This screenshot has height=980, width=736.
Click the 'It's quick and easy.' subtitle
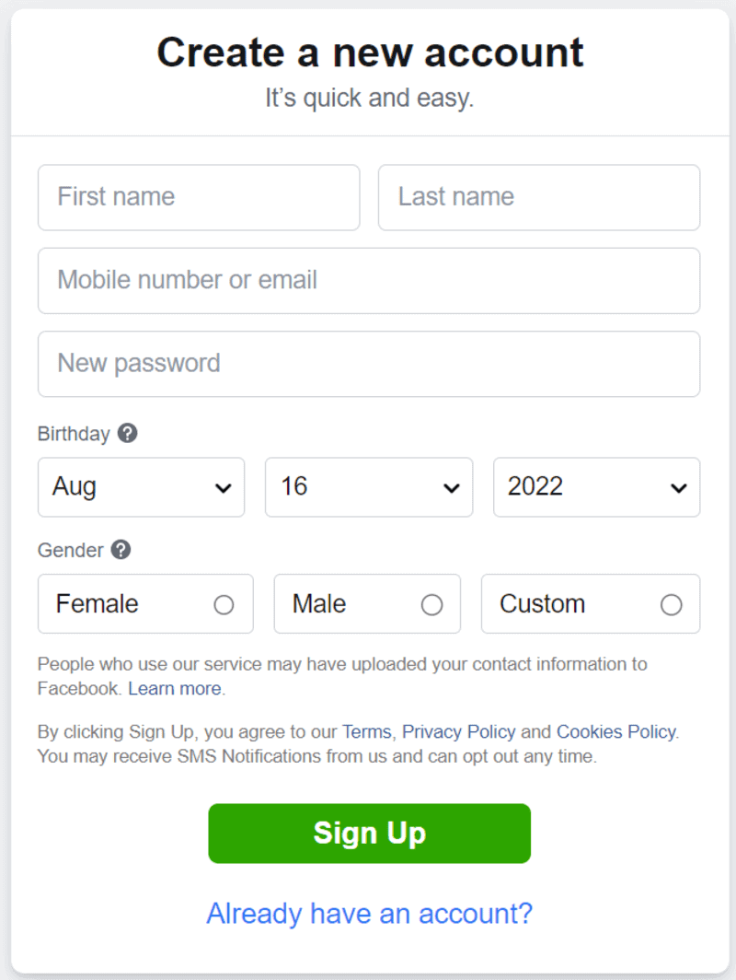coord(370,98)
